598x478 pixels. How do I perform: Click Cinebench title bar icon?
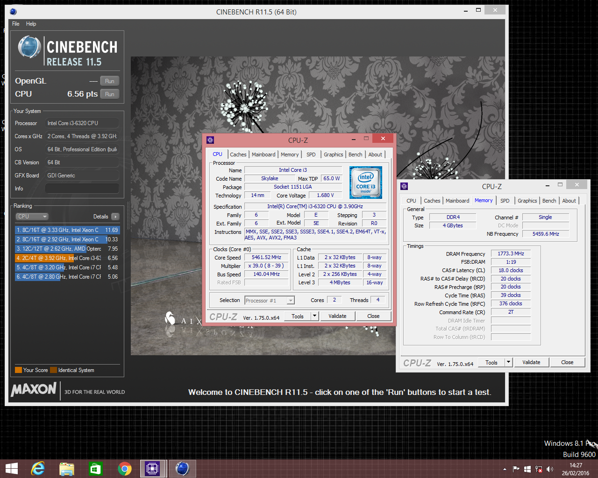tap(13, 12)
